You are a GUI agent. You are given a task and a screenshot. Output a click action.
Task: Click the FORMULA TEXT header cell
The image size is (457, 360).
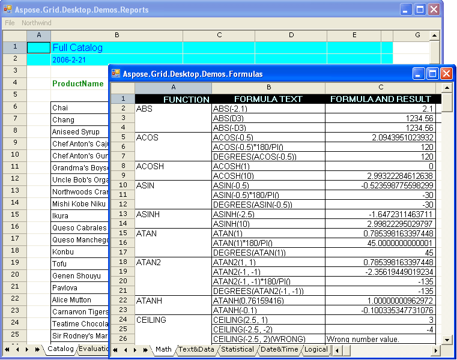click(268, 99)
